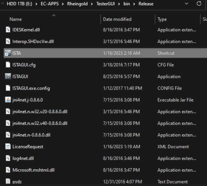Sort files by Type column header
The height and width of the screenshot is (186, 207).
tap(162, 19)
